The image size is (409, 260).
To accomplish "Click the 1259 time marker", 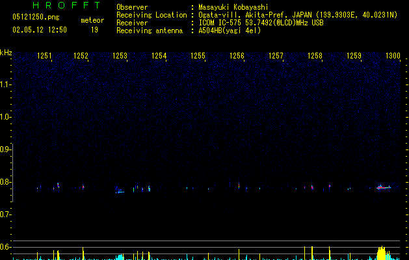I will (x=354, y=56).
